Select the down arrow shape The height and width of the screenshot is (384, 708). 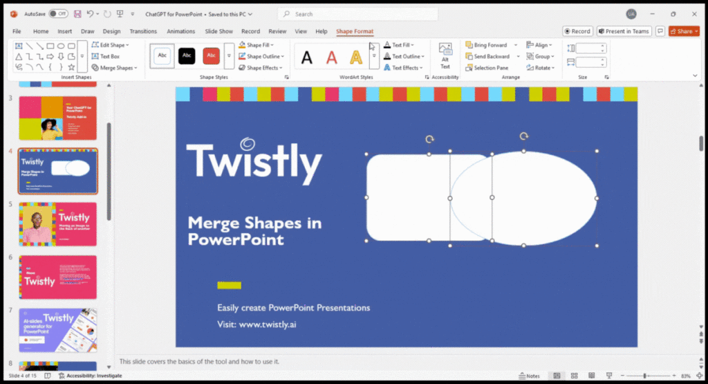point(61,57)
